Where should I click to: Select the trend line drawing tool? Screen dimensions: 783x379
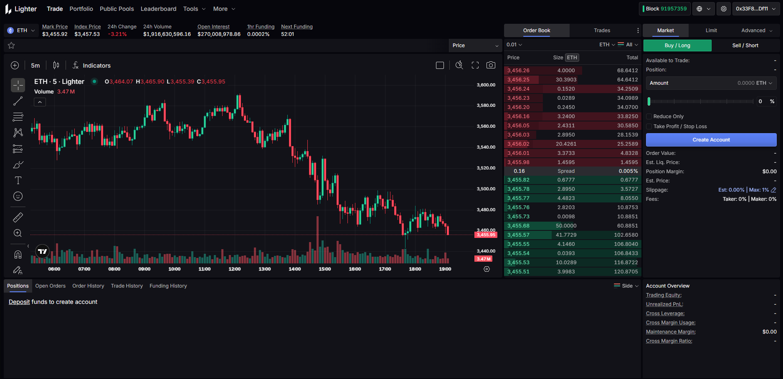coord(18,101)
